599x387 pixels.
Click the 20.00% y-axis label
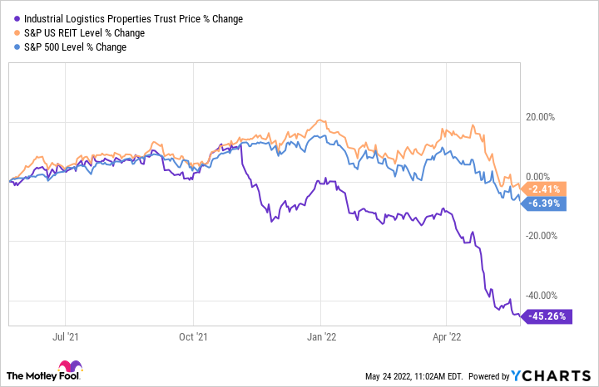541,117
